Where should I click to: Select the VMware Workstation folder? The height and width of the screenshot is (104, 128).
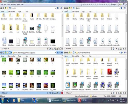click(x=95, y=74)
